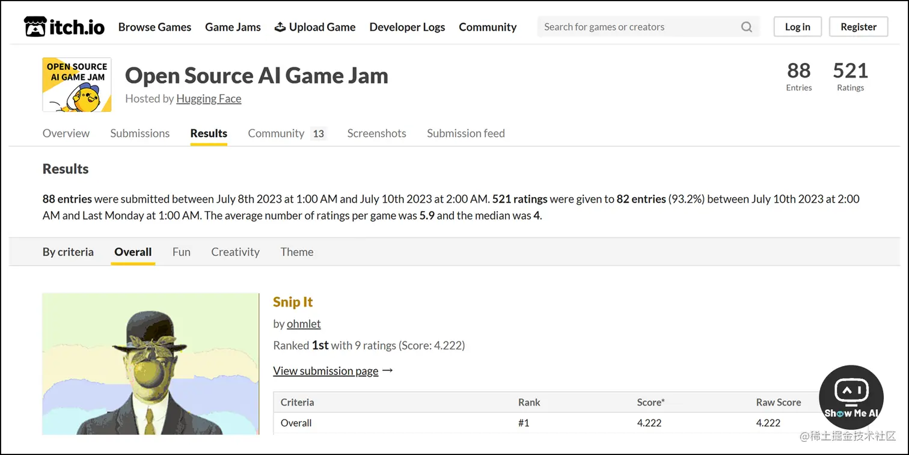Viewport: 909px width, 455px height.
Task: Click the Log in button
Action: click(x=797, y=27)
